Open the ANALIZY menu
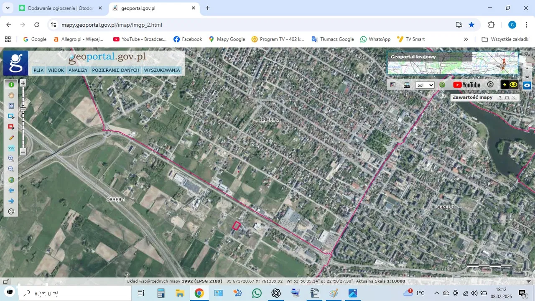Viewport: 535px width, 301px height. click(x=78, y=70)
